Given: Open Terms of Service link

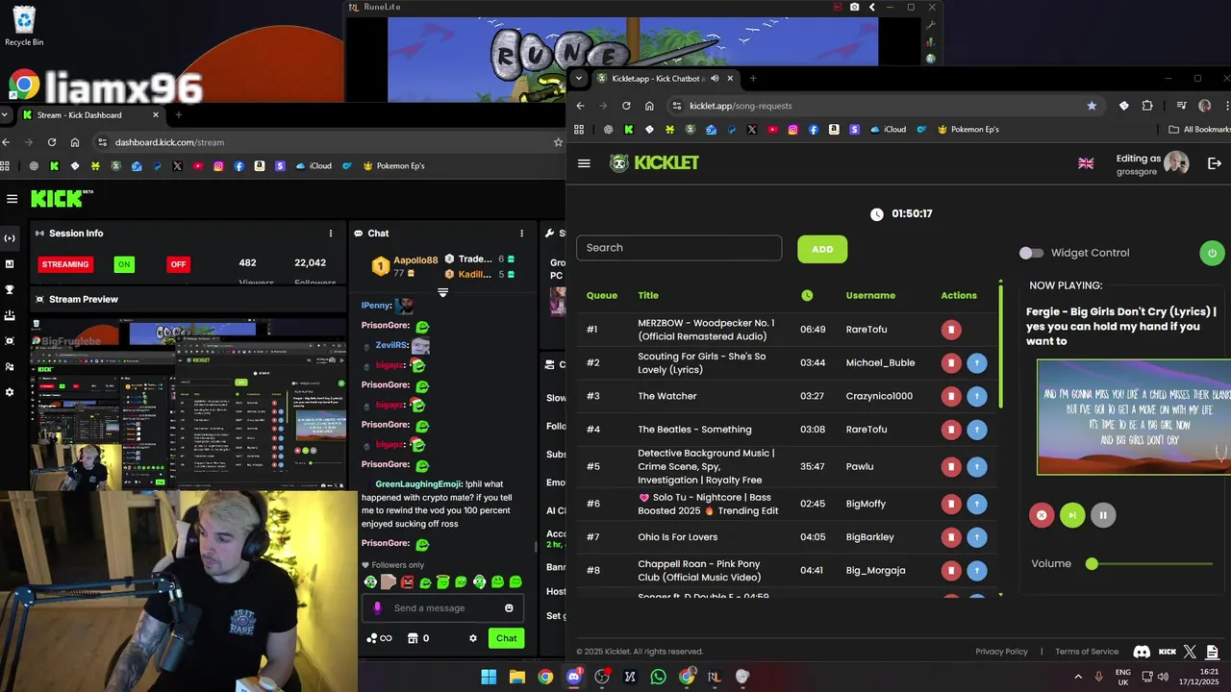Looking at the screenshot, I should click(x=1087, y=652).
